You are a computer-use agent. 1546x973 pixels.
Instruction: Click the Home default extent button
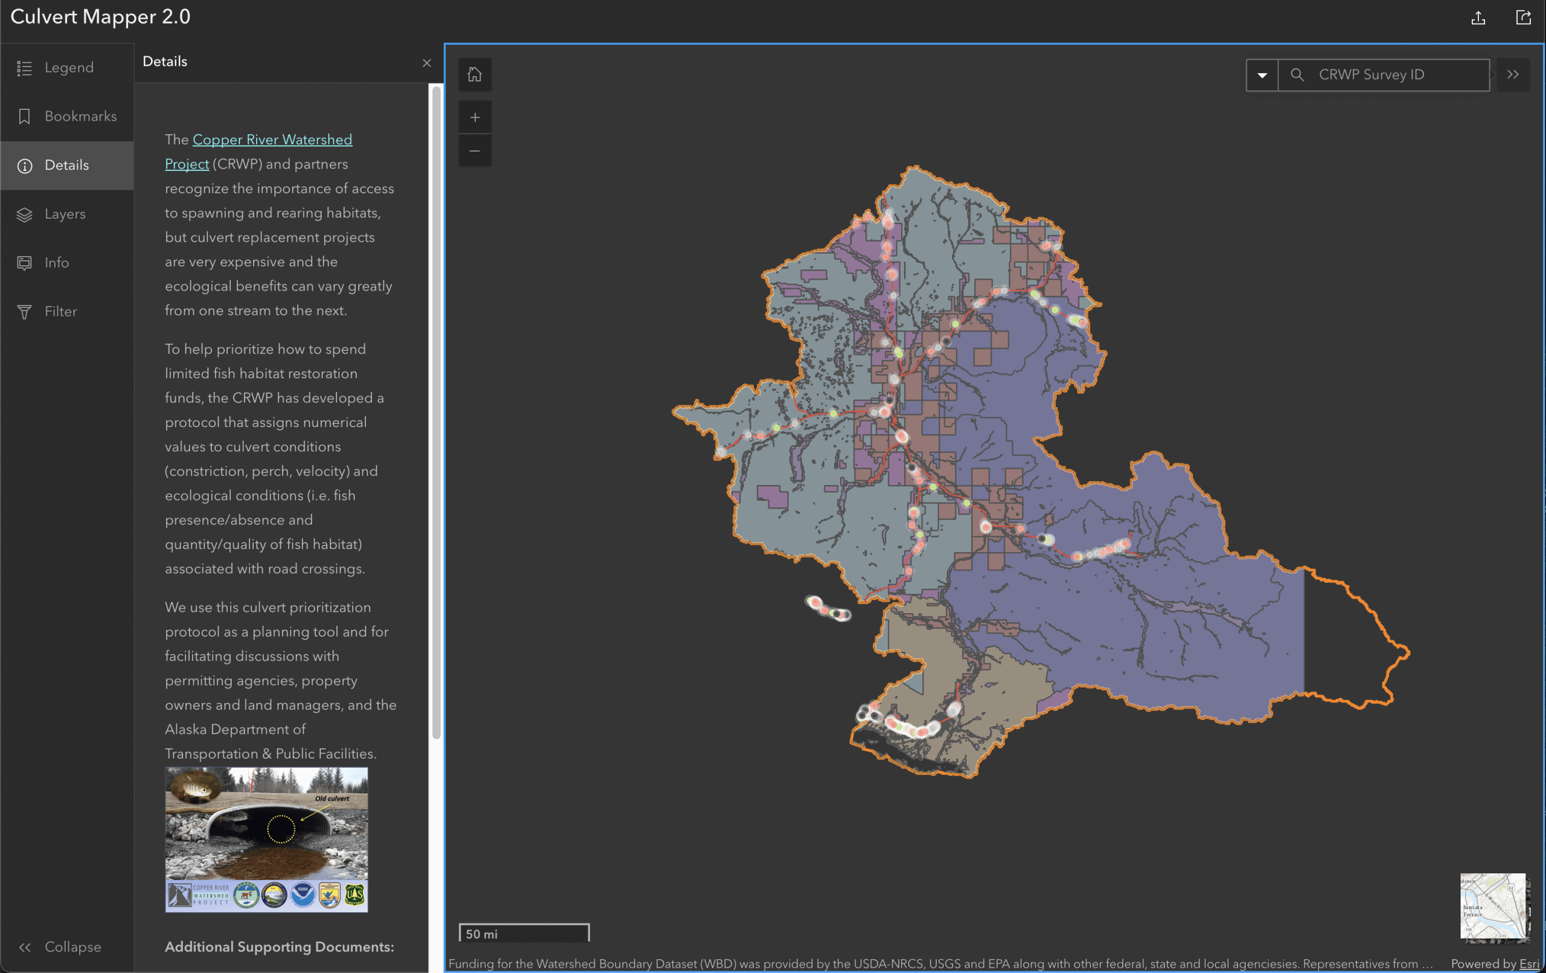475,74
